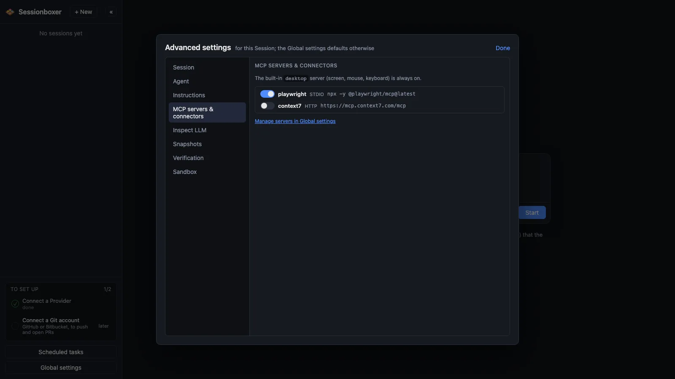Screen dimensions: 675x379
Task: Click the Sessionboxer app title
Action: coord(40,12)
